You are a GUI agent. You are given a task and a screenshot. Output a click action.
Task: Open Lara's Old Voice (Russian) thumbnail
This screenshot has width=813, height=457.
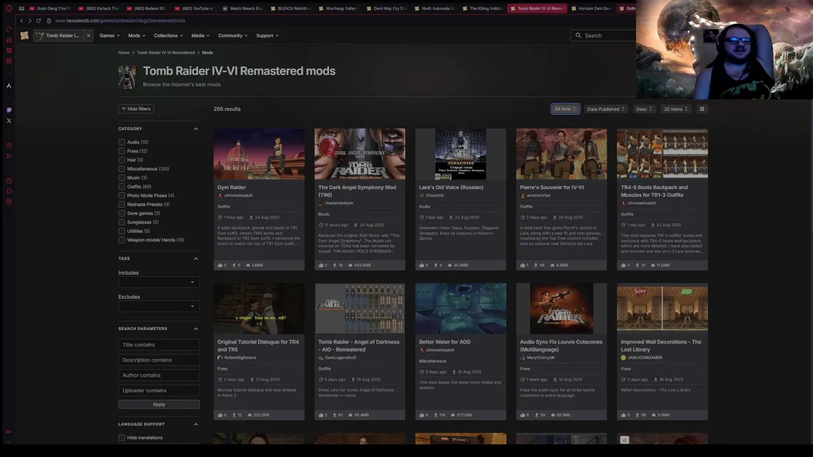point(460,154)
